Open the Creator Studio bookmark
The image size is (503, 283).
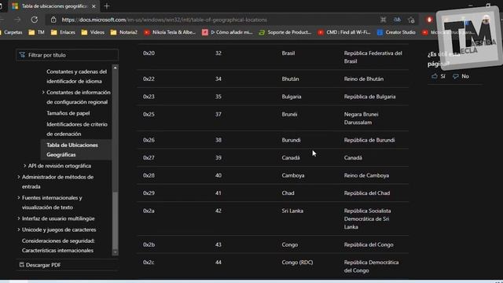click(x=396, y=32)
